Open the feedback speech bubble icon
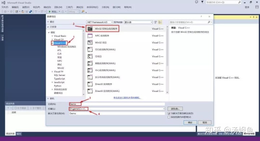The width and height of the screenshot is (260, 141). click(x=196, y=2)
